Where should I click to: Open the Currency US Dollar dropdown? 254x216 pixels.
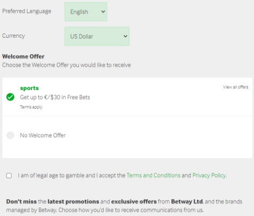(x=97, y=36)
